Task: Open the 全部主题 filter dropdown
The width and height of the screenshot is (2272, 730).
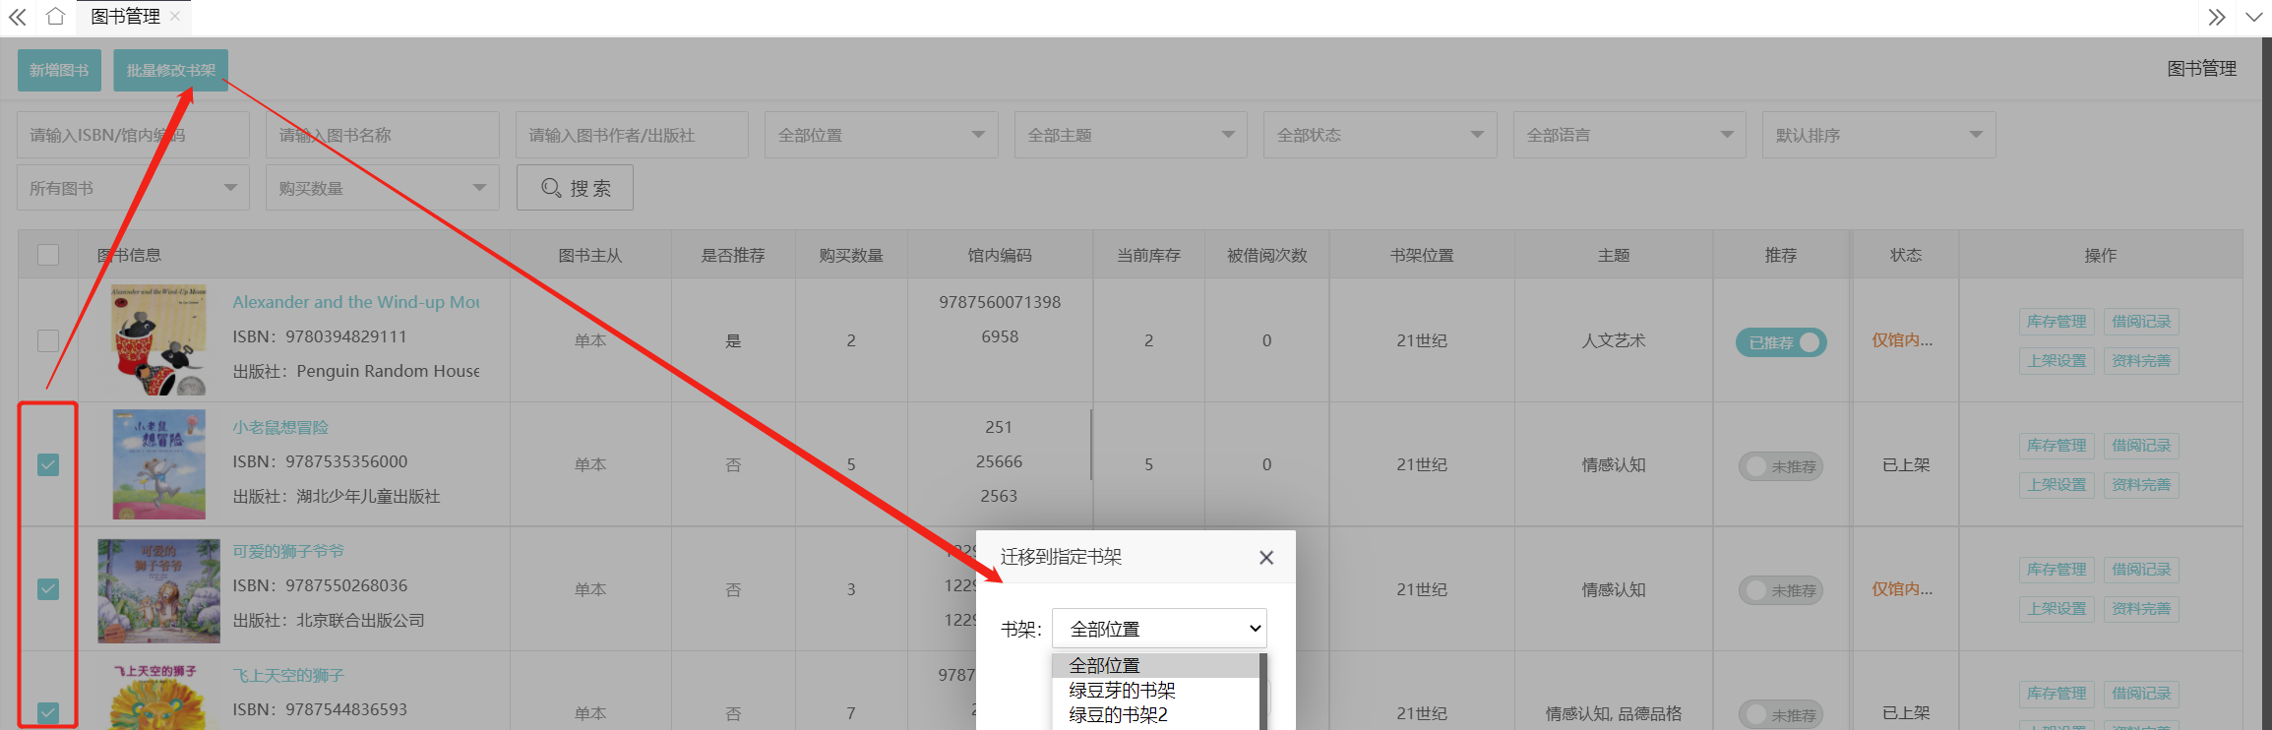Action: click(1131, 135)
